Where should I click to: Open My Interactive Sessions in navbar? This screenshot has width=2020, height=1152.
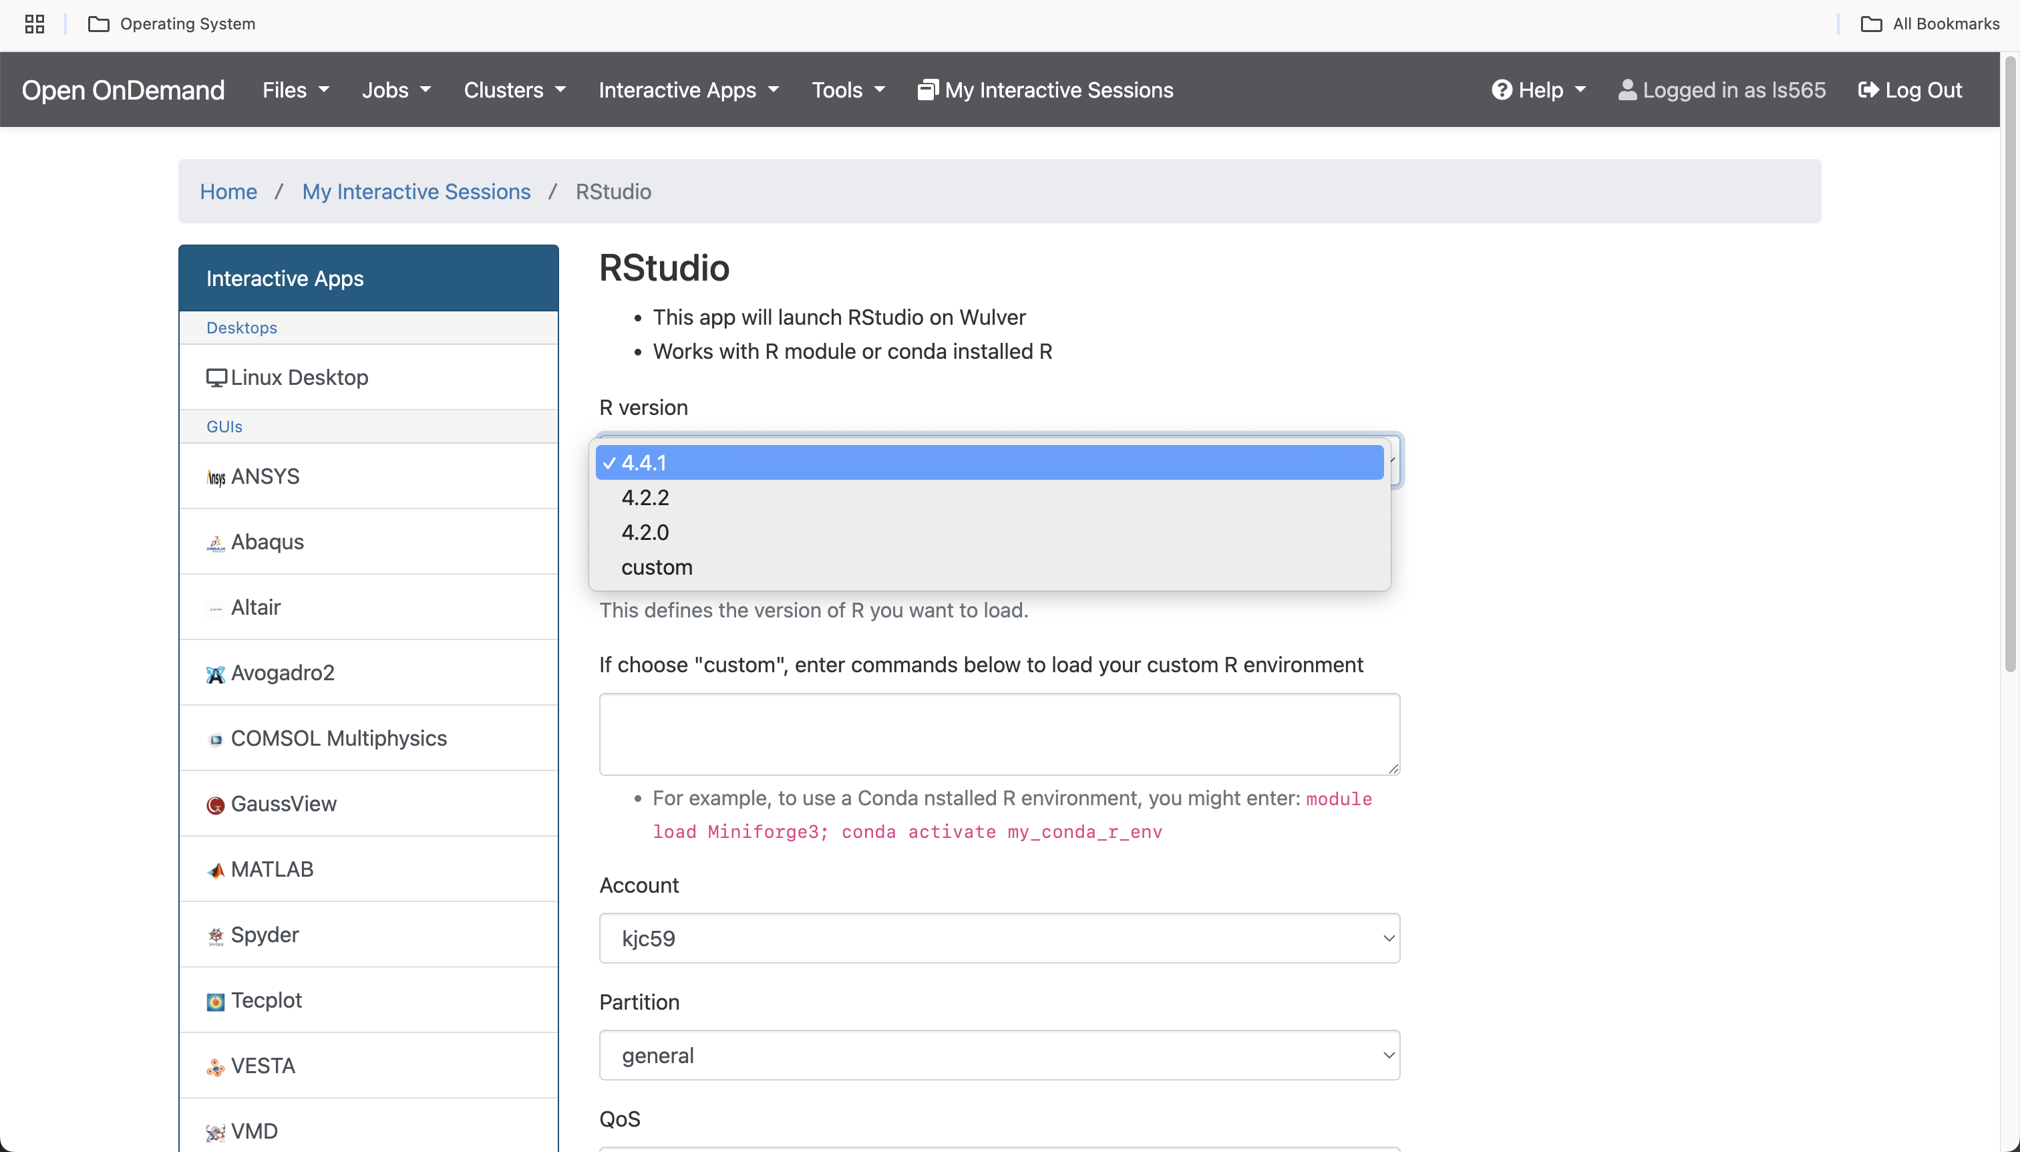click(x=1045, y=90)
